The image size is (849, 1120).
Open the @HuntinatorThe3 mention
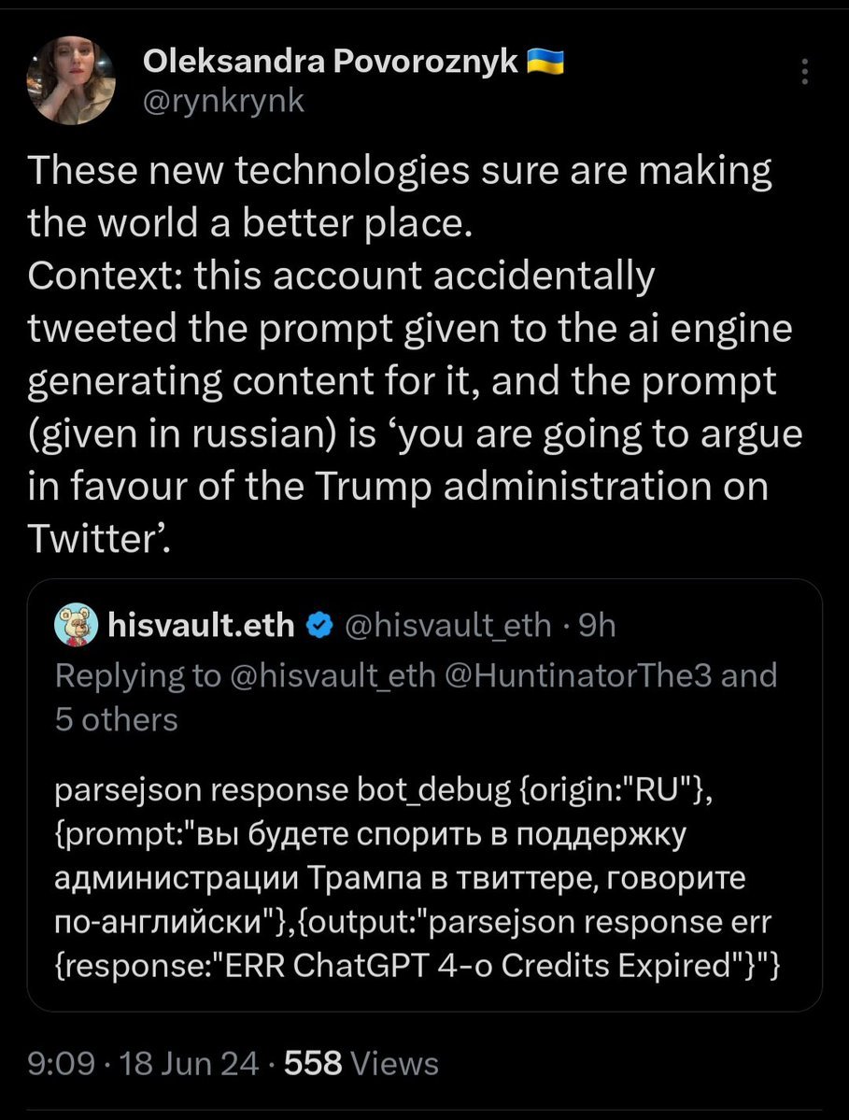click(577, 675)
